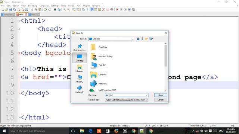Expand the Save in Desktop combo box
Screen dimensions: 239x134
(x=111, y=39)
